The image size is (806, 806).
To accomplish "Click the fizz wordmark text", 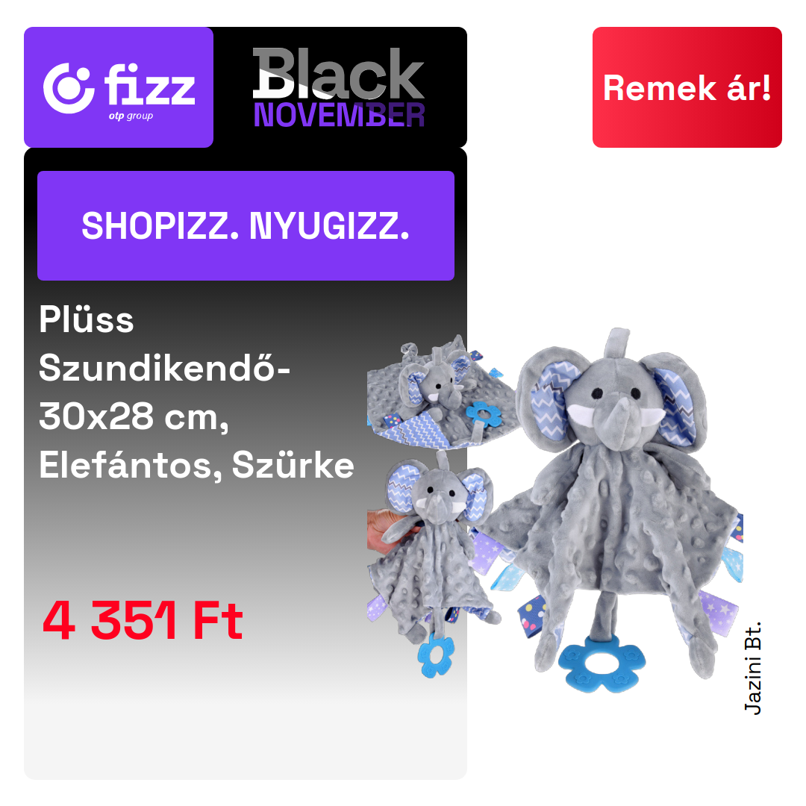I will point(150,84).
